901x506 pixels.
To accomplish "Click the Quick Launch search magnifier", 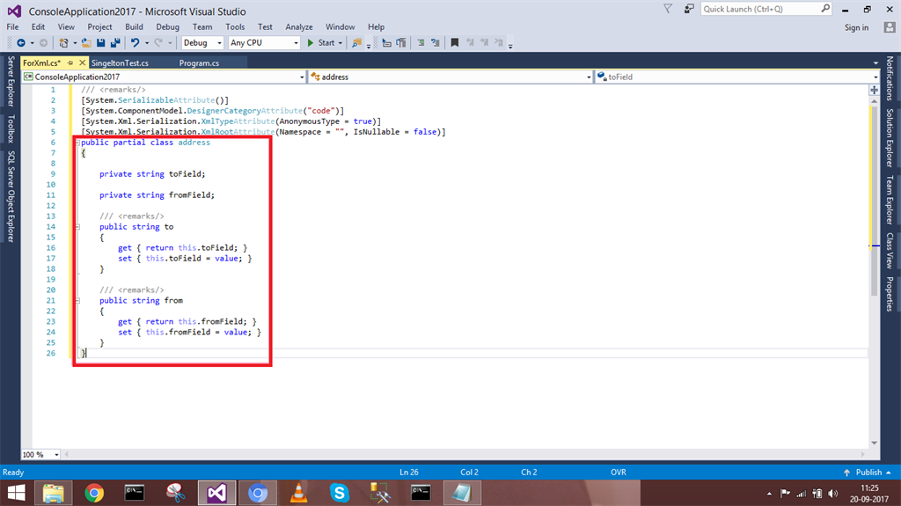I will 825,9.
